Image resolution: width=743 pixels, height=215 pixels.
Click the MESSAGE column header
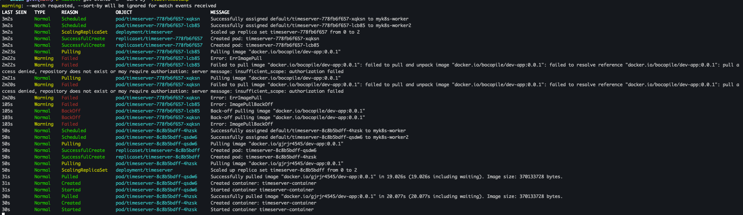click(220, 12)
